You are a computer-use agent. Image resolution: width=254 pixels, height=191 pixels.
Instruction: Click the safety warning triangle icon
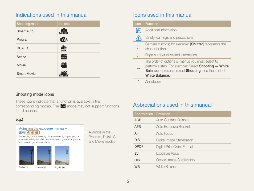pos(138,38)
